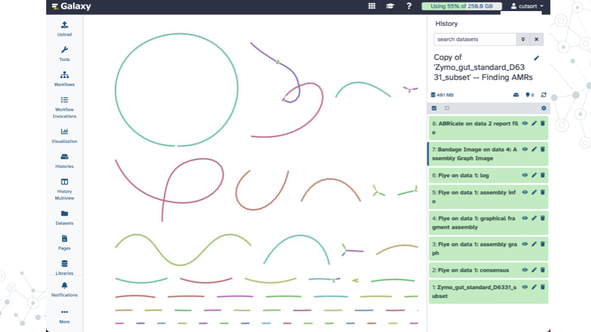The width and height of the screenshot is (591, 332).
Task: Open history options gear menu
Action: [x=544, y=108]
